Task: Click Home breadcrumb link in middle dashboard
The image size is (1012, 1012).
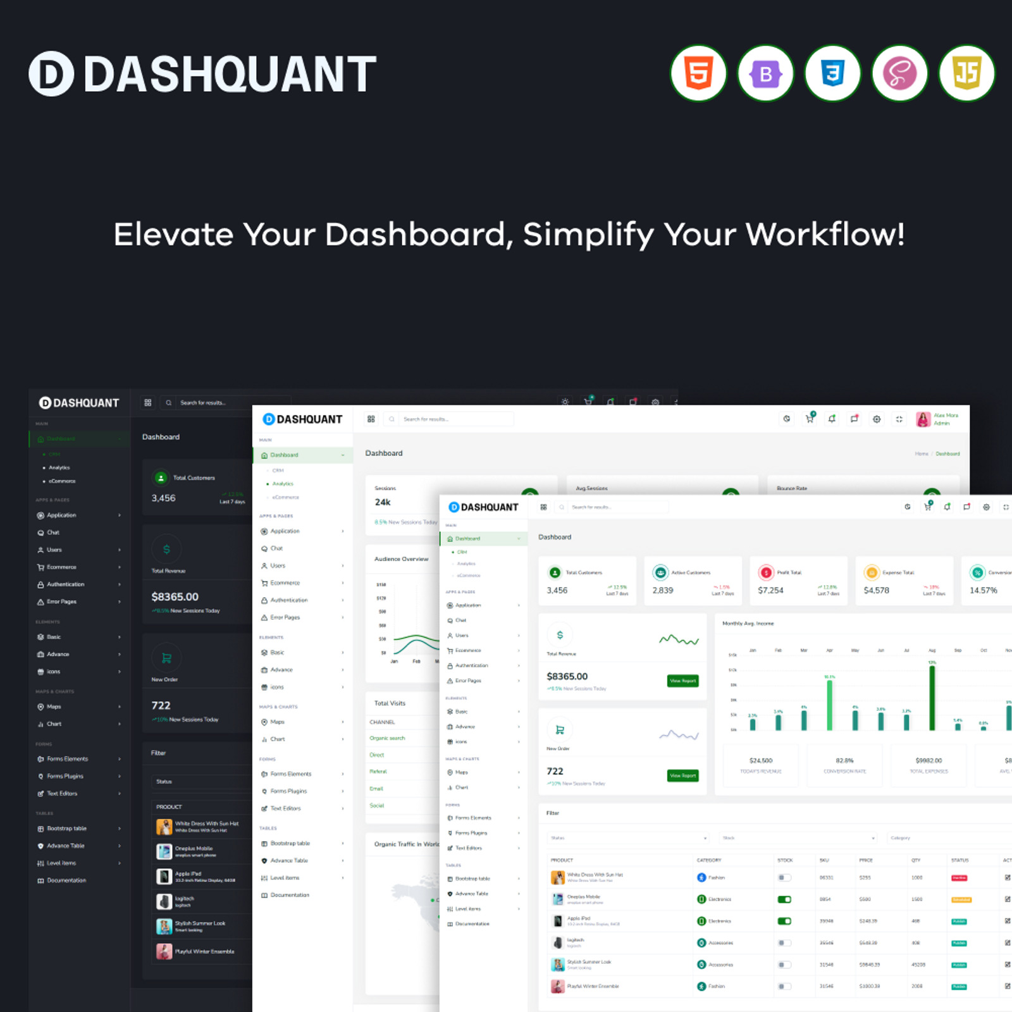Action: point(922,454)
